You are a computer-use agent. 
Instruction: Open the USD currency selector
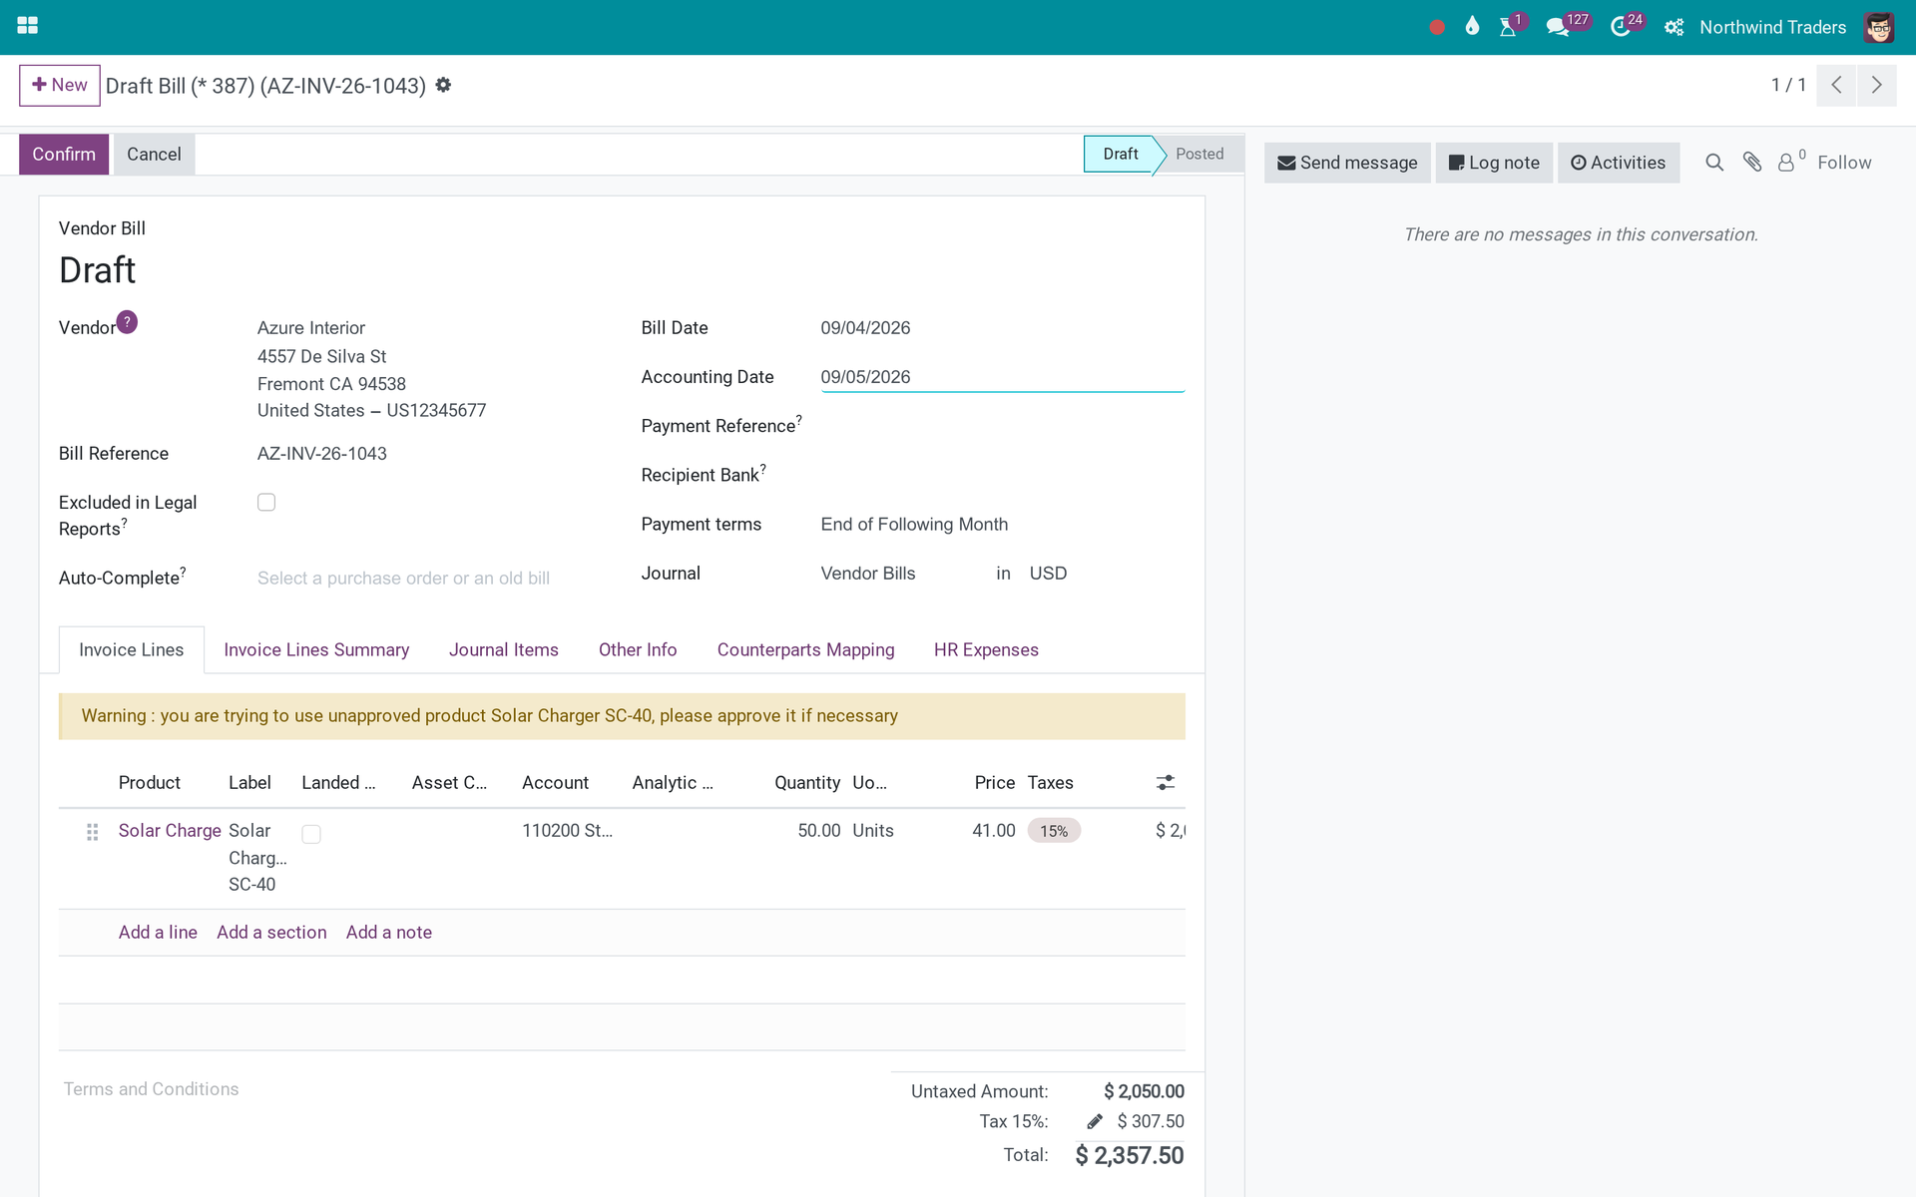(x=1106, y=574)
